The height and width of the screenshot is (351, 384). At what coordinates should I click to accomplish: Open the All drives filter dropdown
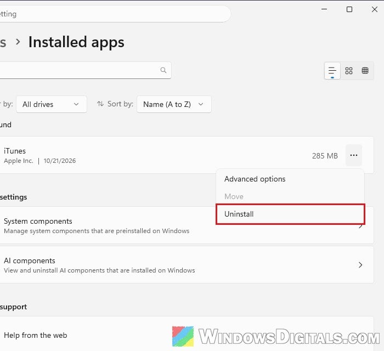click(52, 104)
